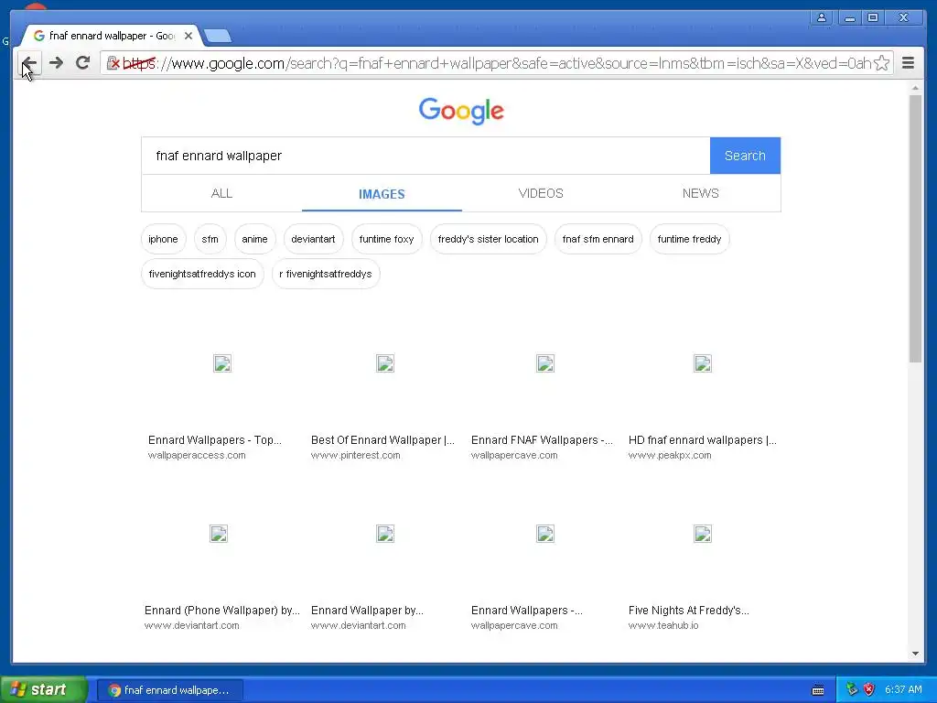Click the keyboard icon in the taskbar
937x703 pixels.
tap(818, 690)
